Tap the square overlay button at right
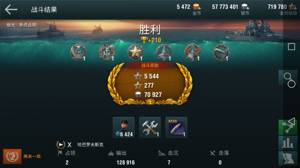Image resolution: width=300 pixels, height=168 pixels. [291, 47]
